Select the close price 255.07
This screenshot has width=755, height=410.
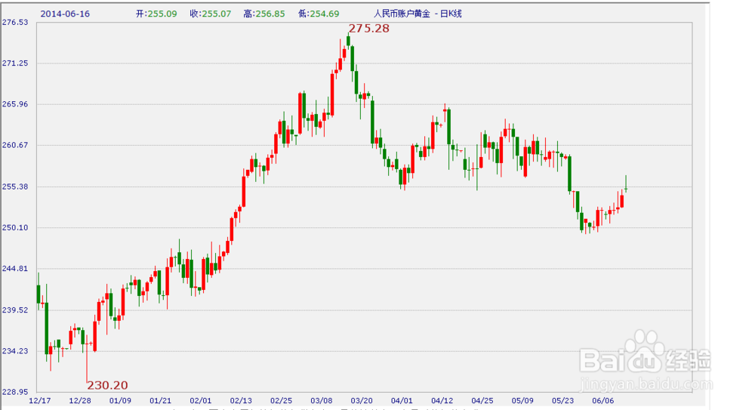click(x=216, y=14)
